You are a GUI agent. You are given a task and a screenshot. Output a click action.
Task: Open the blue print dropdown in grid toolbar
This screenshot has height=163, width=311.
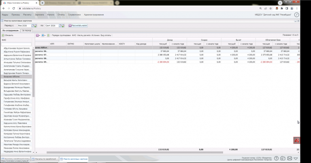point(43,35)
